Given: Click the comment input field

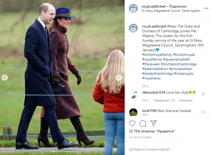Looking at the screenshot, I should point(154,149).
